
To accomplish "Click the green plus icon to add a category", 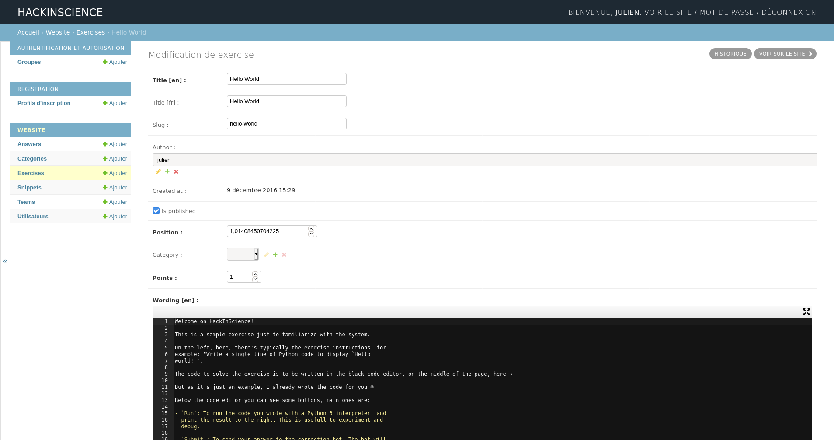I will [x=275, y=255].
